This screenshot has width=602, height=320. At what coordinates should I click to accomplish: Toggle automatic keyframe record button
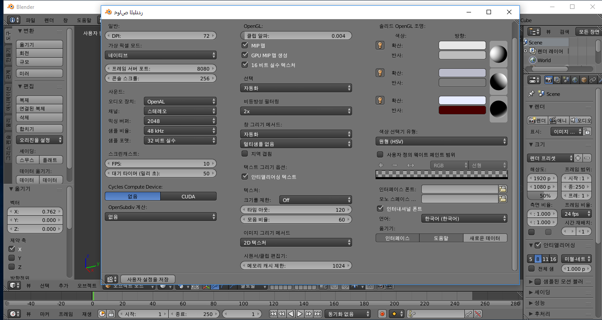pyautogui.click(x=382, y=314)
